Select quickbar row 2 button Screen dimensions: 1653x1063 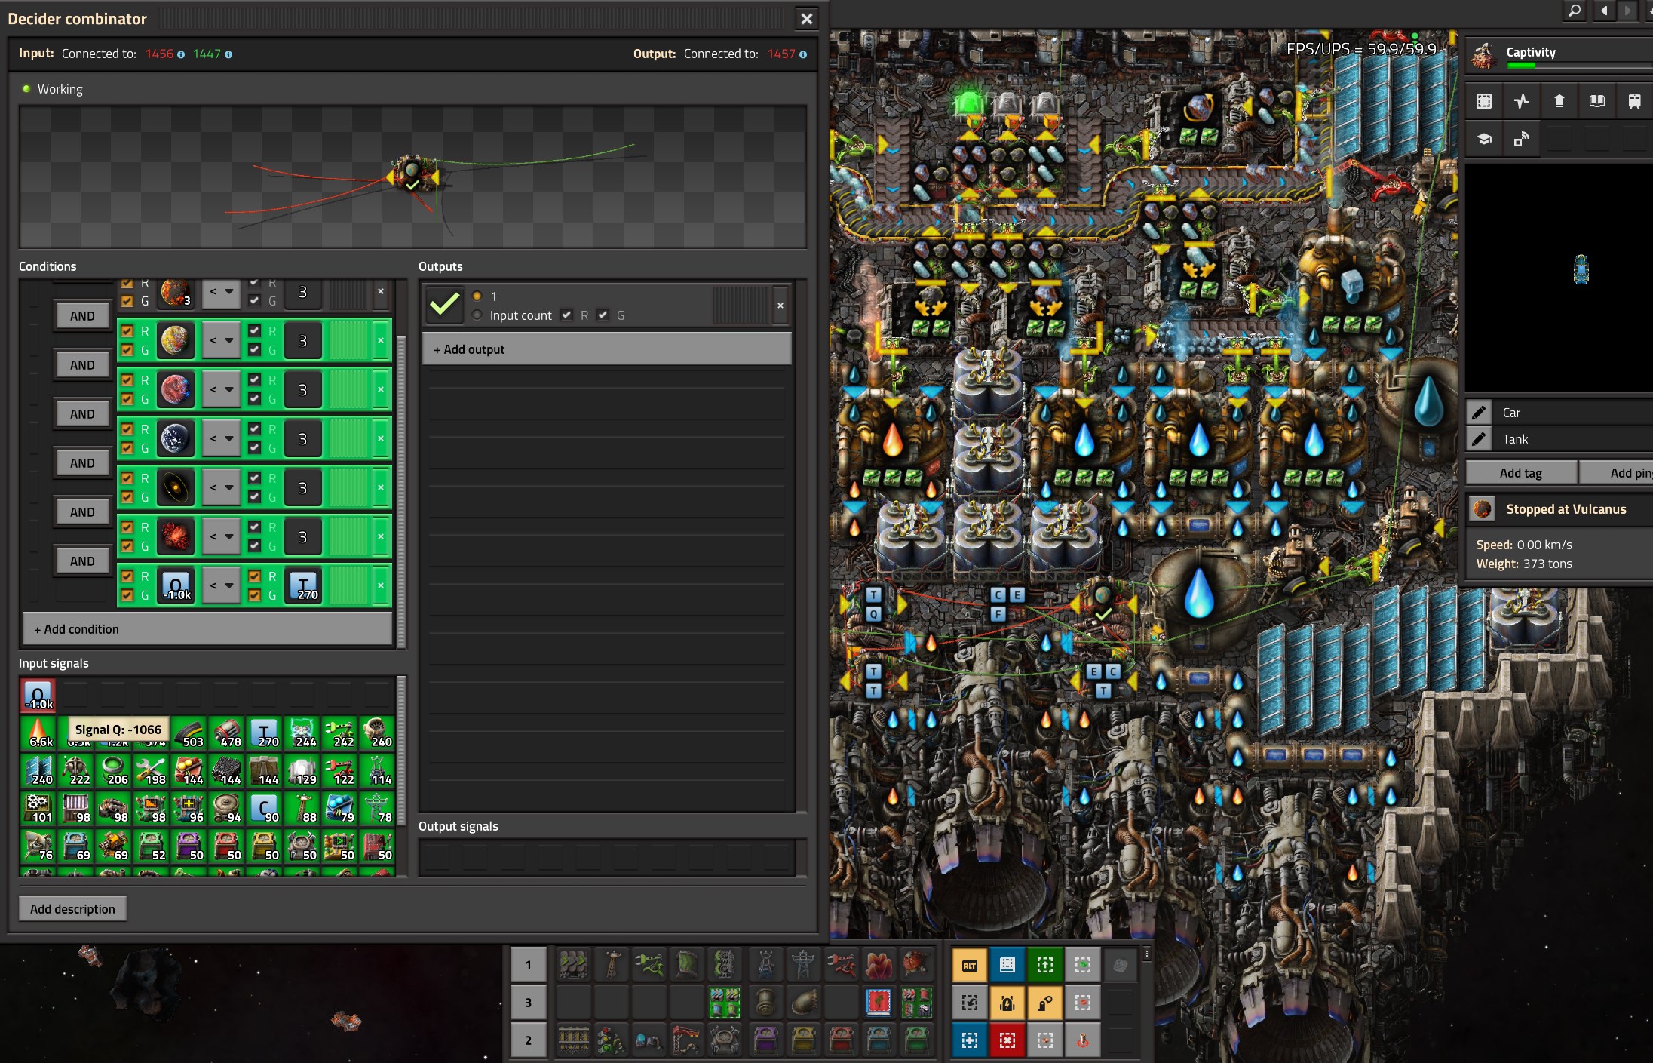(x=528, y=1040)
